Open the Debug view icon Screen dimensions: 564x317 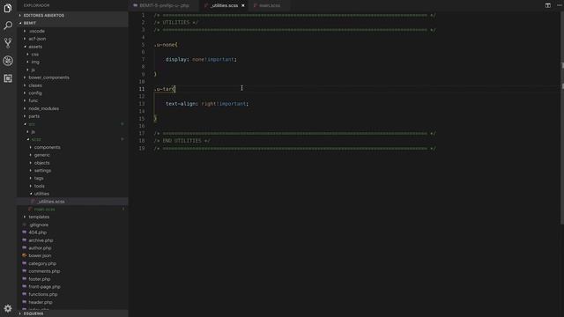(8, 61)
